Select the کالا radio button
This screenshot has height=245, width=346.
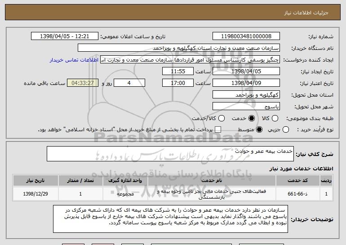point(275,118)
